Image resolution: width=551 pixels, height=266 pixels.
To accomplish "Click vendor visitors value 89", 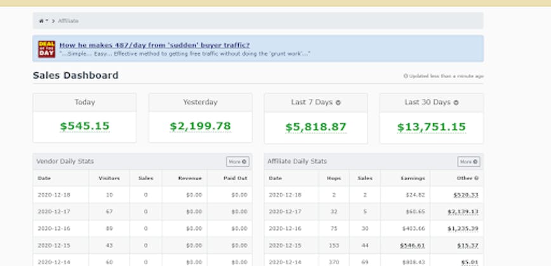I will point(109,229).
